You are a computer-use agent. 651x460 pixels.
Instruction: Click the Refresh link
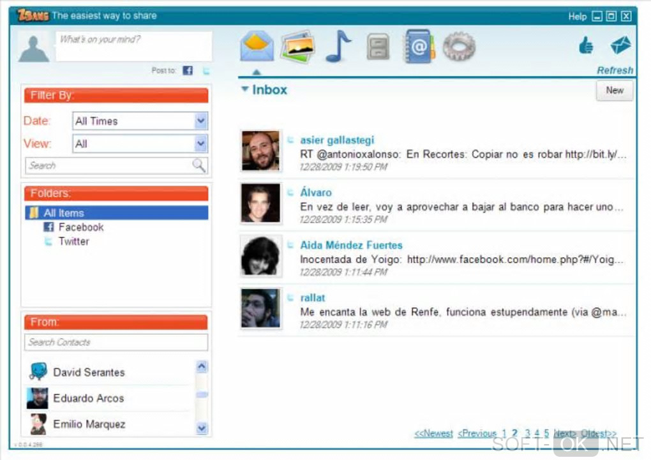pyautogui.click(x=615, y=70)
